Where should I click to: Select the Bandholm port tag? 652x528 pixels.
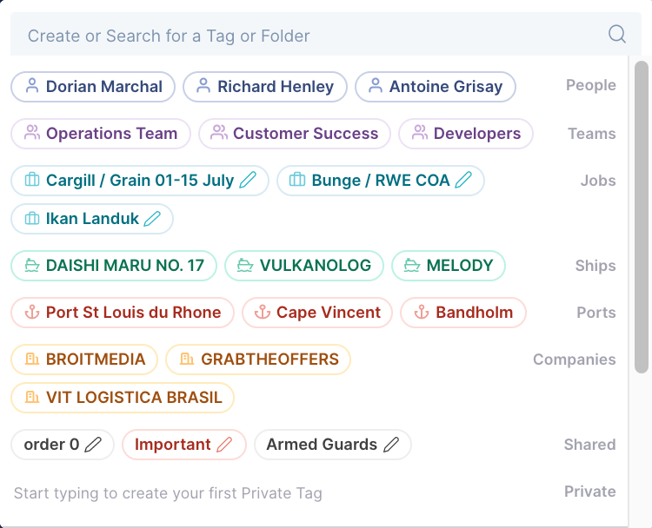point(464,313)
